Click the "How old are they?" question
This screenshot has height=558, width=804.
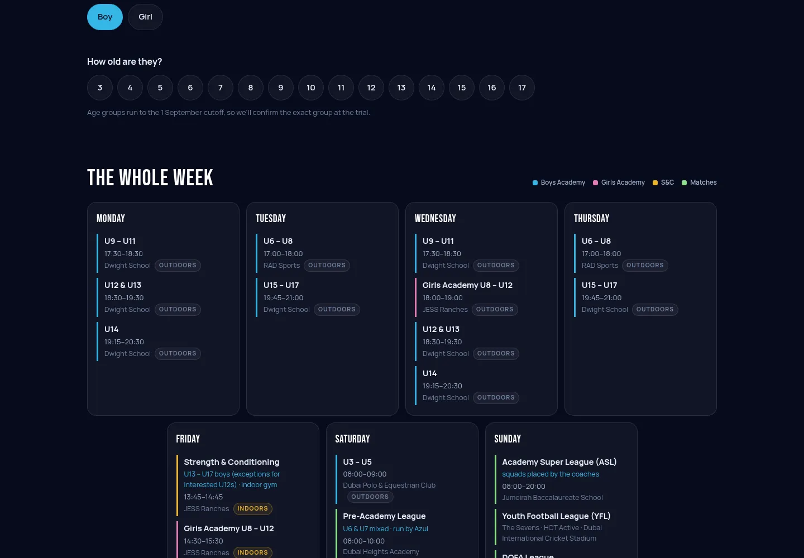point(125,61)
